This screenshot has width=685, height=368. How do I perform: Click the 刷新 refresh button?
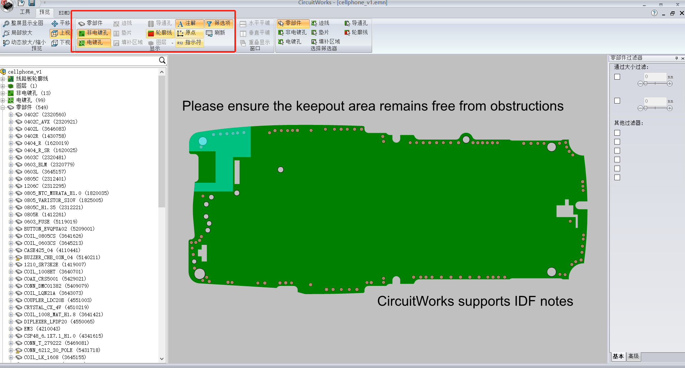216,33
